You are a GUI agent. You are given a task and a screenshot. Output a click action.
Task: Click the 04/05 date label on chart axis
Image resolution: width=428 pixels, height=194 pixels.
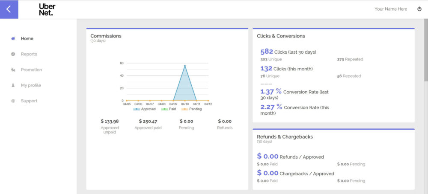[127, 104]
